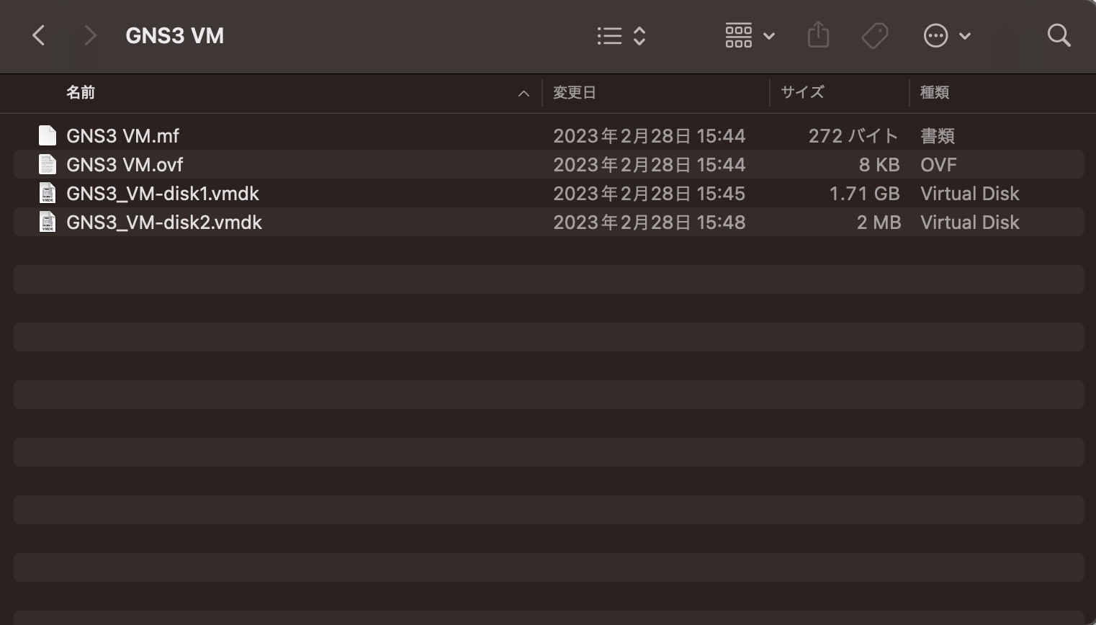Sort files by 名前 column

click(81, 92)
